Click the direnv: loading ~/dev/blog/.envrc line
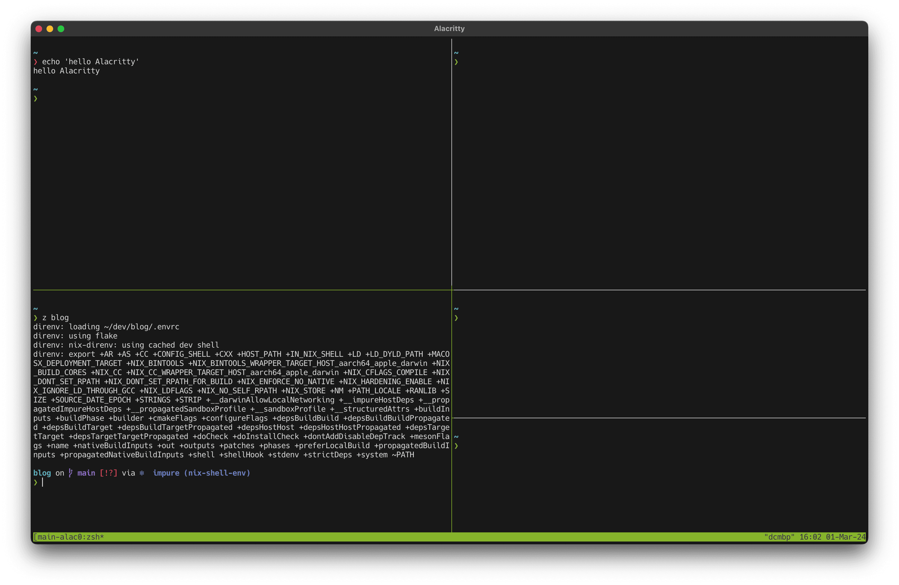Image resolution: width=899 pixels, height=585 pixels. click(106, 327)
